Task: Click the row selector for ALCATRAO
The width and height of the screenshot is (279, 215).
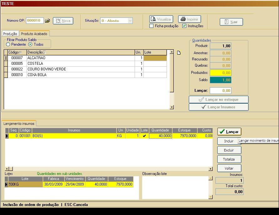Action: point(6,58)
